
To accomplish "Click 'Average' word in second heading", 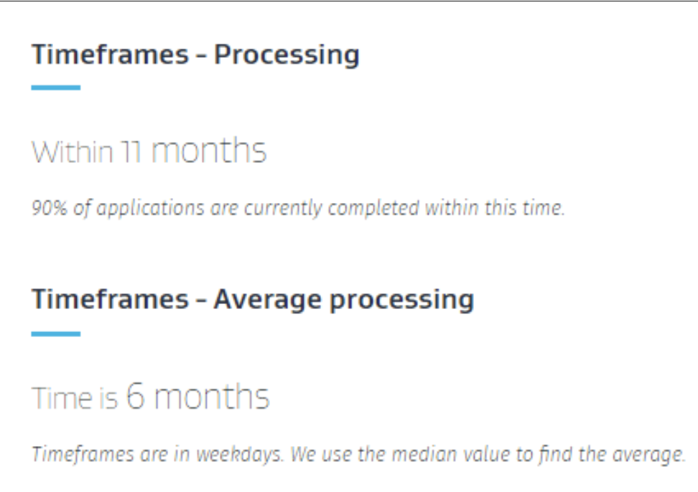I will [267, 300].
